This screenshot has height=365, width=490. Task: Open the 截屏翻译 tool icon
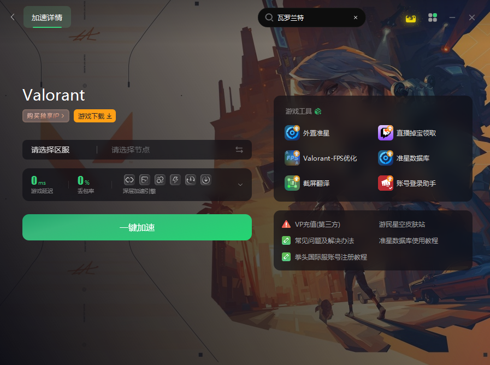292,183
